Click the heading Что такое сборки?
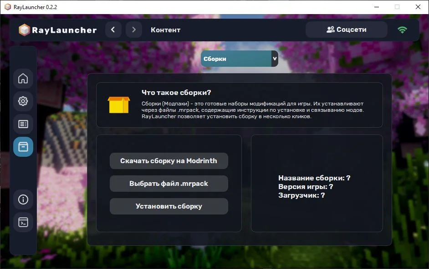This screenshot has width=429, height=269. tap(176, 93)
